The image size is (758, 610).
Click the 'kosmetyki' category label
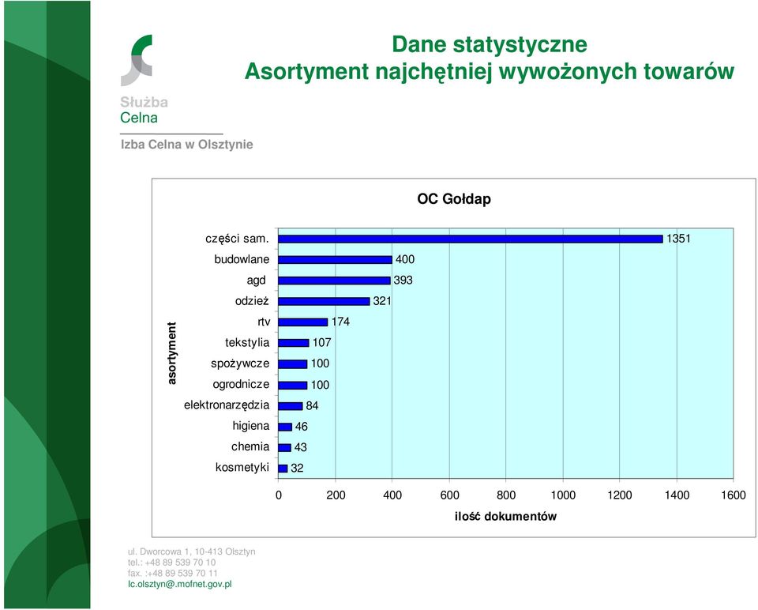[242, 467]
